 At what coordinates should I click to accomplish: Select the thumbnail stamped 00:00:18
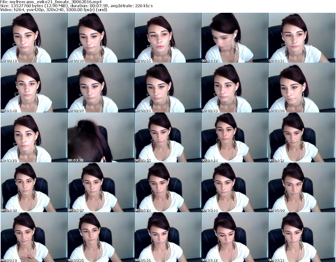click(34, 38)
